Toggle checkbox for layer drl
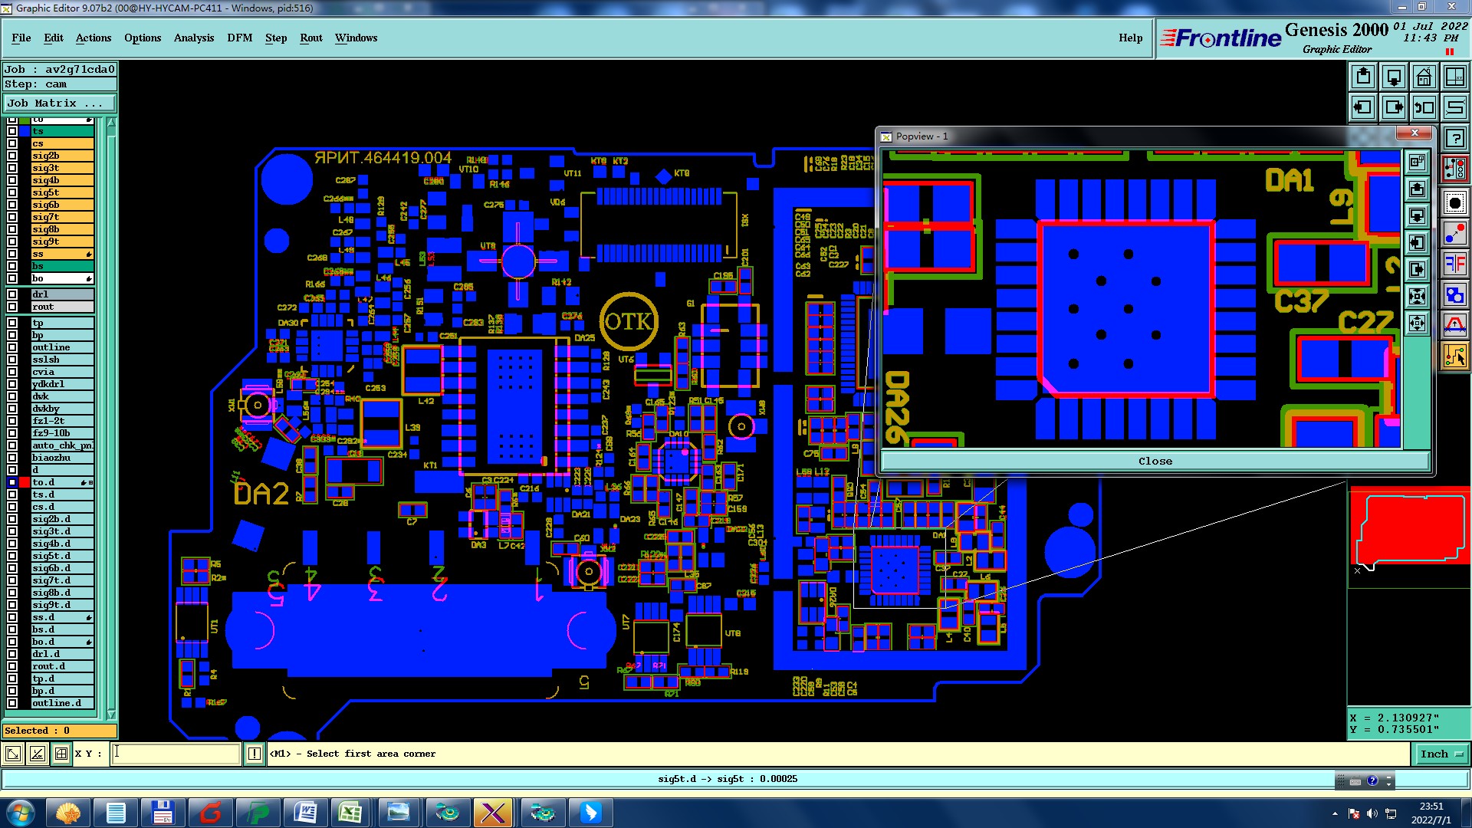The width and height of the screenshot is (1472, 828). (x=12, y=294)
